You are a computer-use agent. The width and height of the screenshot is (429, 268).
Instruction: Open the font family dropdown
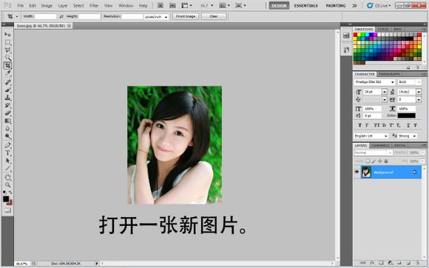click(374, 82)
